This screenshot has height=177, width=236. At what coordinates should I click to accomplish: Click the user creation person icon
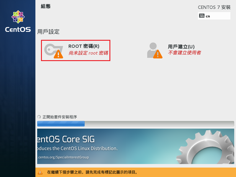coord(155,50)
